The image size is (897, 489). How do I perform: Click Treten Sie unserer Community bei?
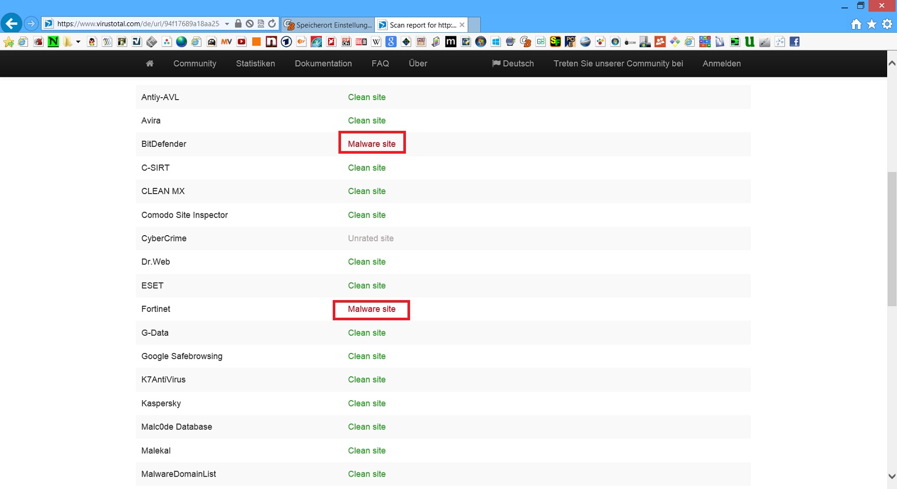tap(618, 63)
